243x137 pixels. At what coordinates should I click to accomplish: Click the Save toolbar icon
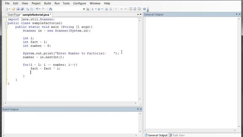pyautogui.click(x=18, y=9)
